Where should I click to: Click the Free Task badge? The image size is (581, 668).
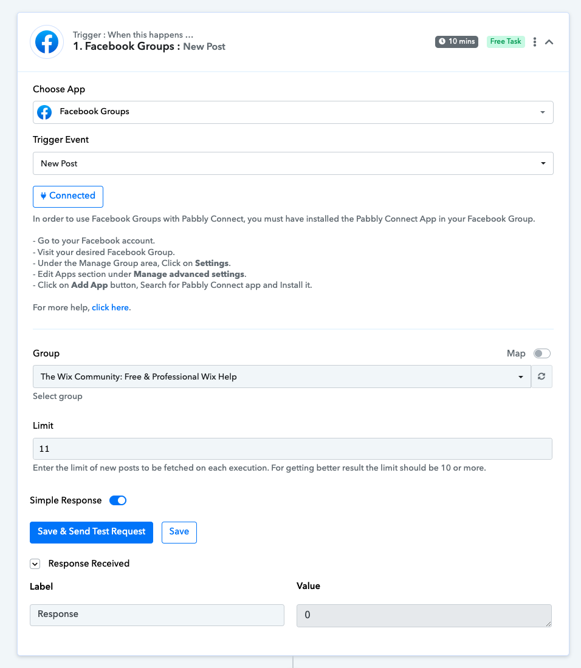(x=506, y=41)
